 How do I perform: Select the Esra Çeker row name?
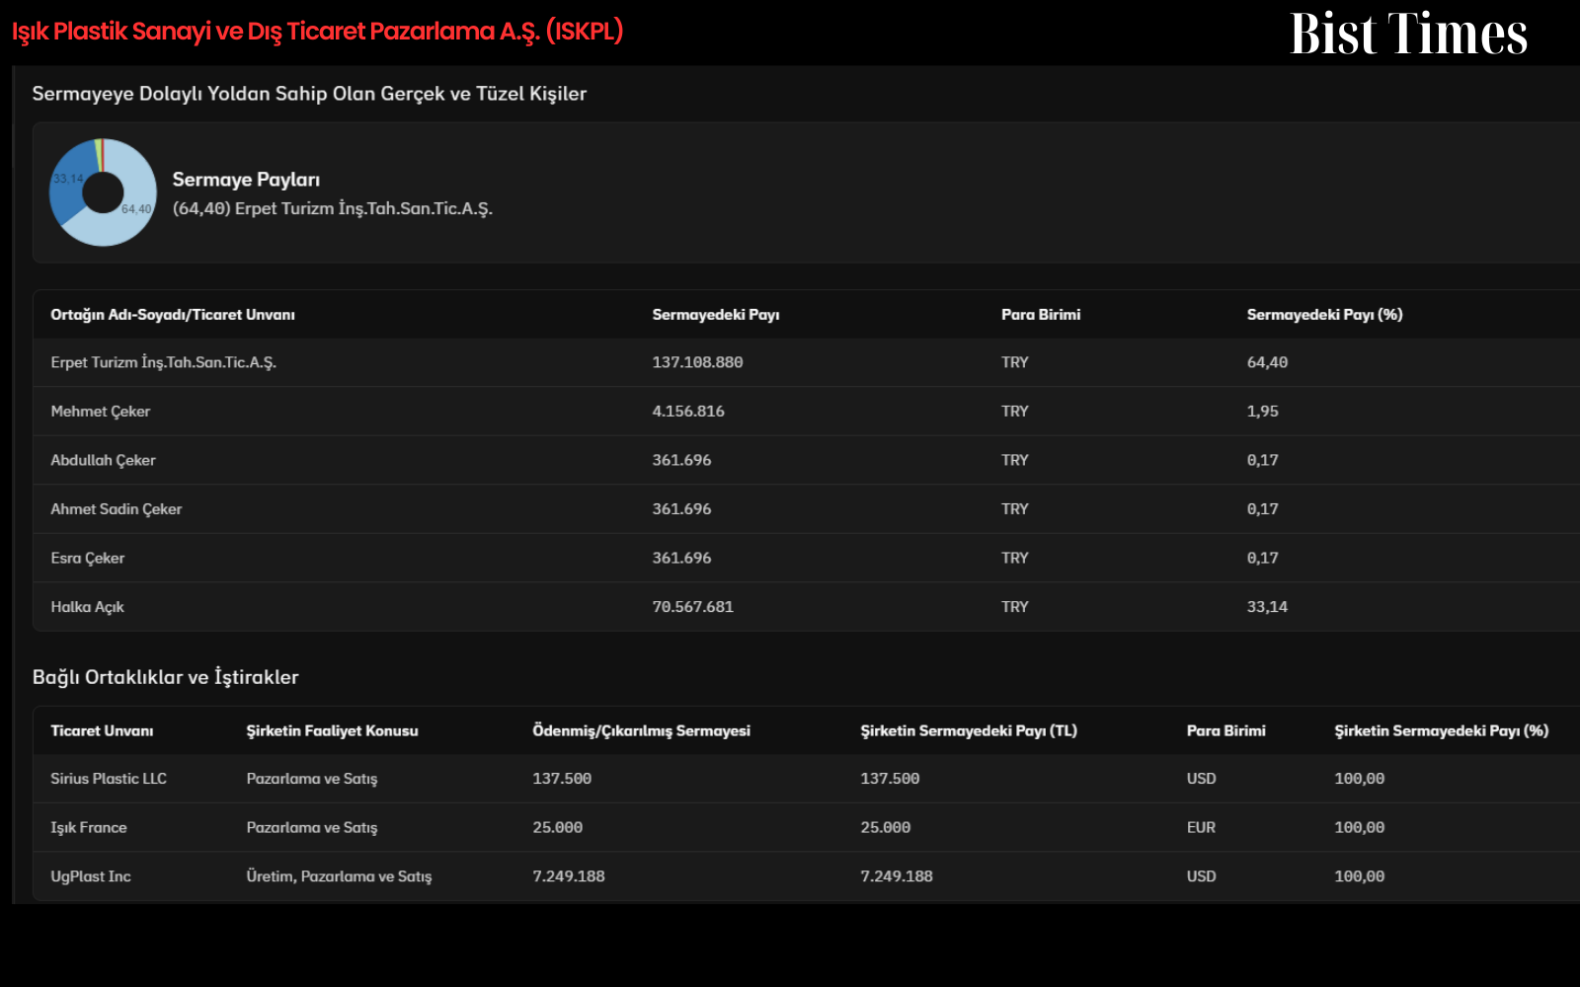coord(88,558)
